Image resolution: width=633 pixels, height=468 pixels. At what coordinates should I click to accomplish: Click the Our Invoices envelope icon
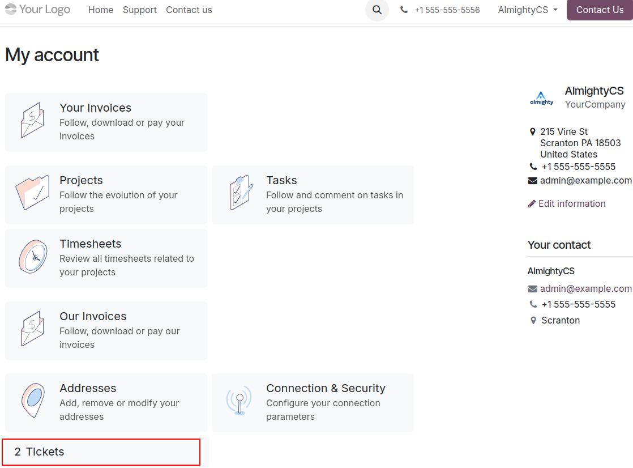32,329
